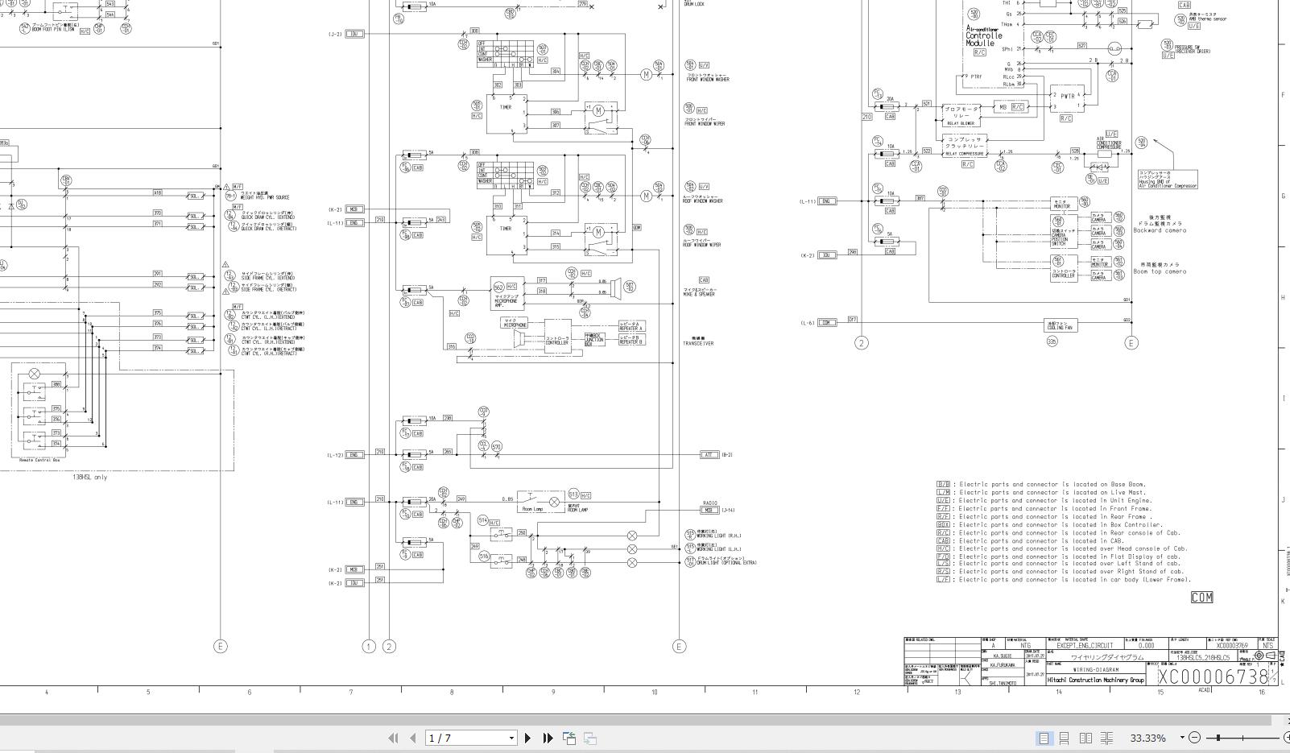Screen dimensions: 1290x753
Task: Jump to the last page
Action: click(x=548, y=737)
